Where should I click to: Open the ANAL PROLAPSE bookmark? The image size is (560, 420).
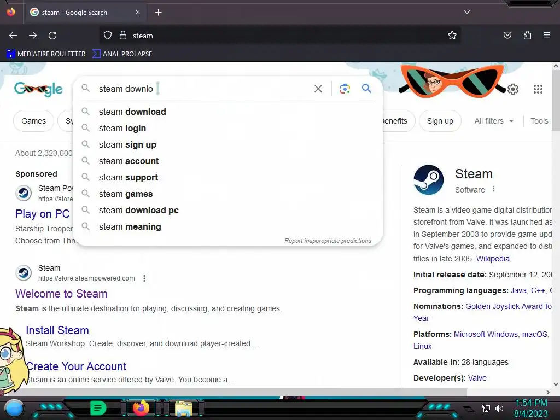pyautogui.click(x=122, y=54)
